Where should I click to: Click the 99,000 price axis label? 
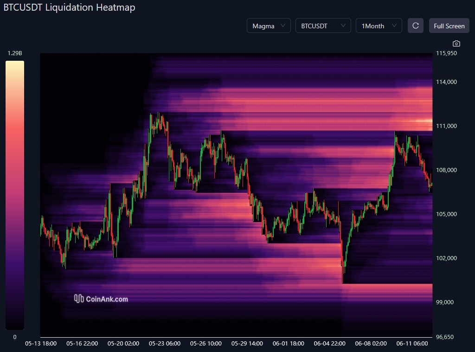point(445,302)
